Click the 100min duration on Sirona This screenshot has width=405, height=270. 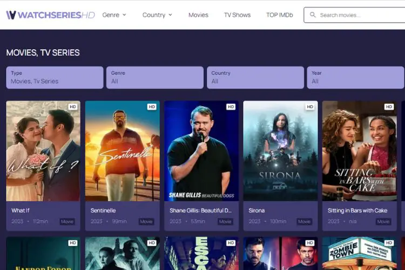[x=278, y=221]
